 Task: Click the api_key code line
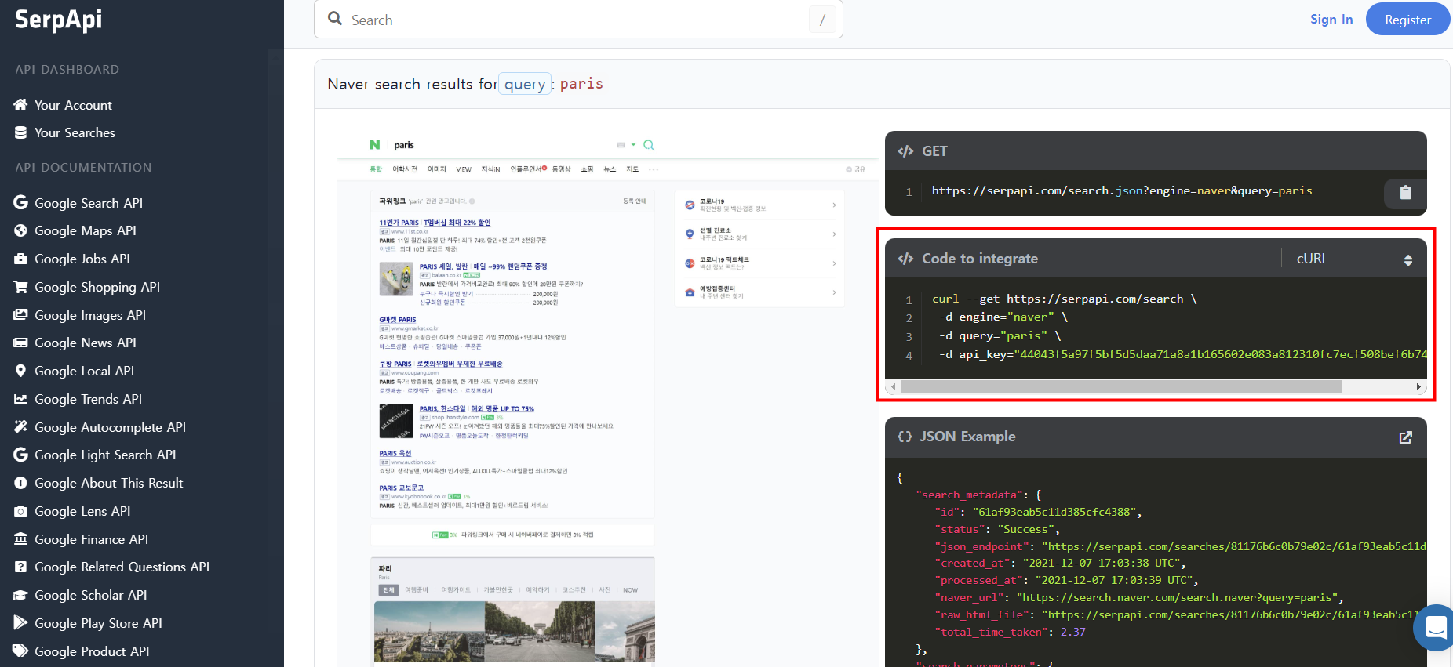tap(1182, 354)
